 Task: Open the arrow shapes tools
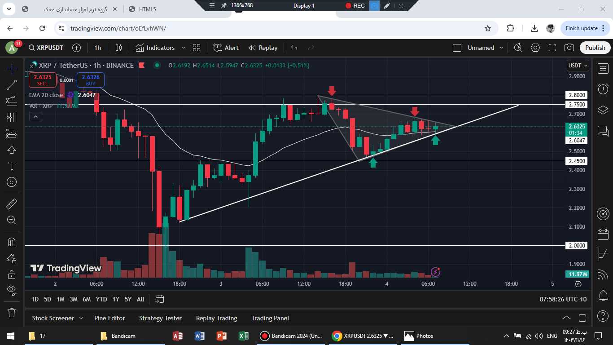[12, 150]
